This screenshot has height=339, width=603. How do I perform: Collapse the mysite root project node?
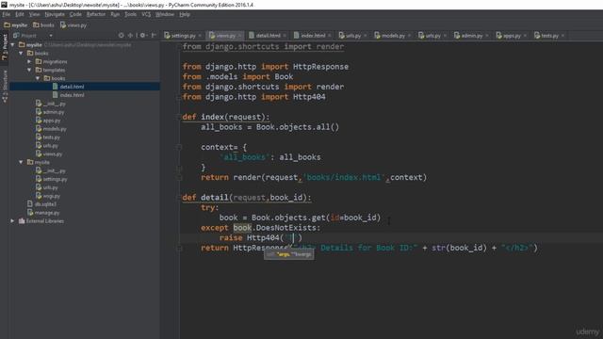[12, 45]
